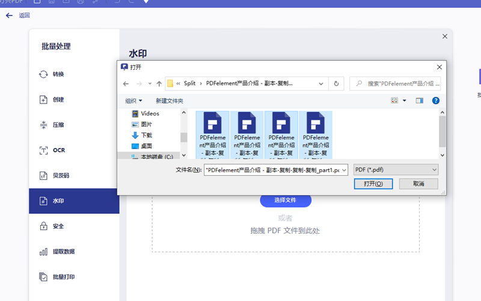The height and width of the screenshot is (301, 481).
Task: Click the 批量打印 stacked pages icon
Action: pyautogui.click(x=43, y=277)
